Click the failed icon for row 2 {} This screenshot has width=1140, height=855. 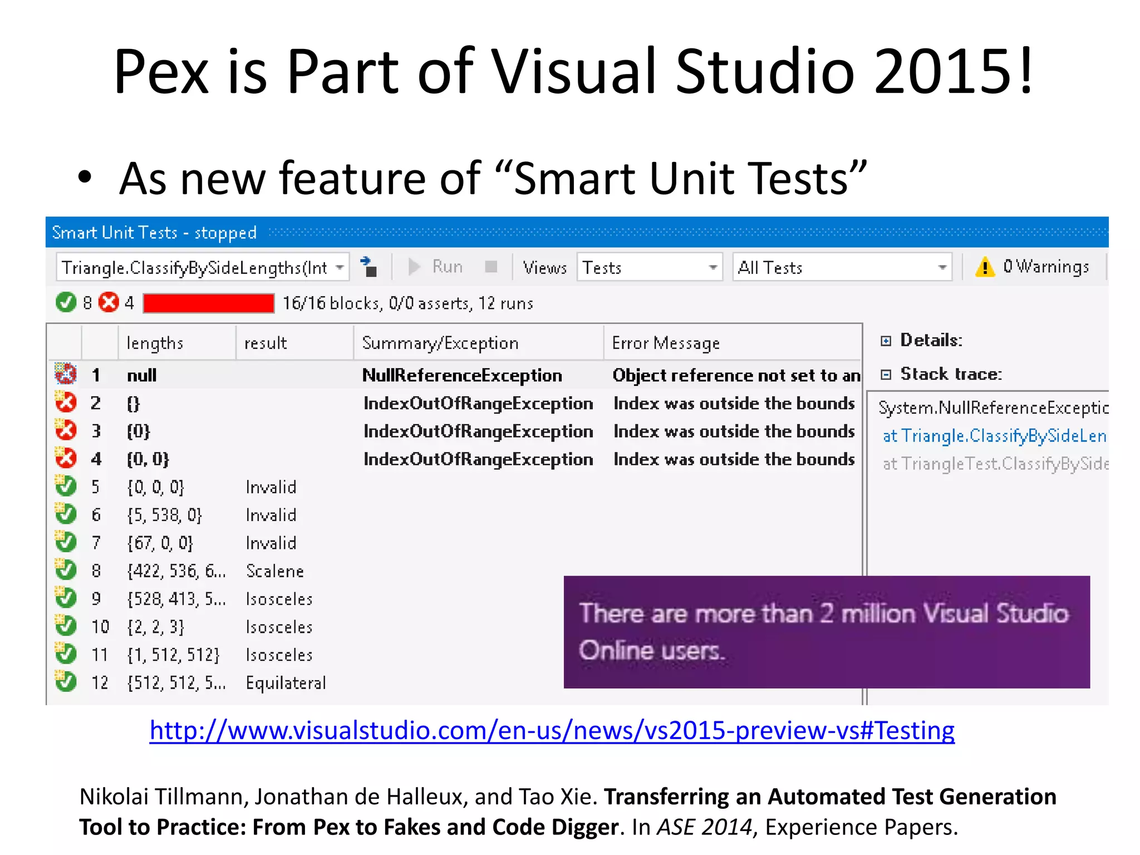66,402
